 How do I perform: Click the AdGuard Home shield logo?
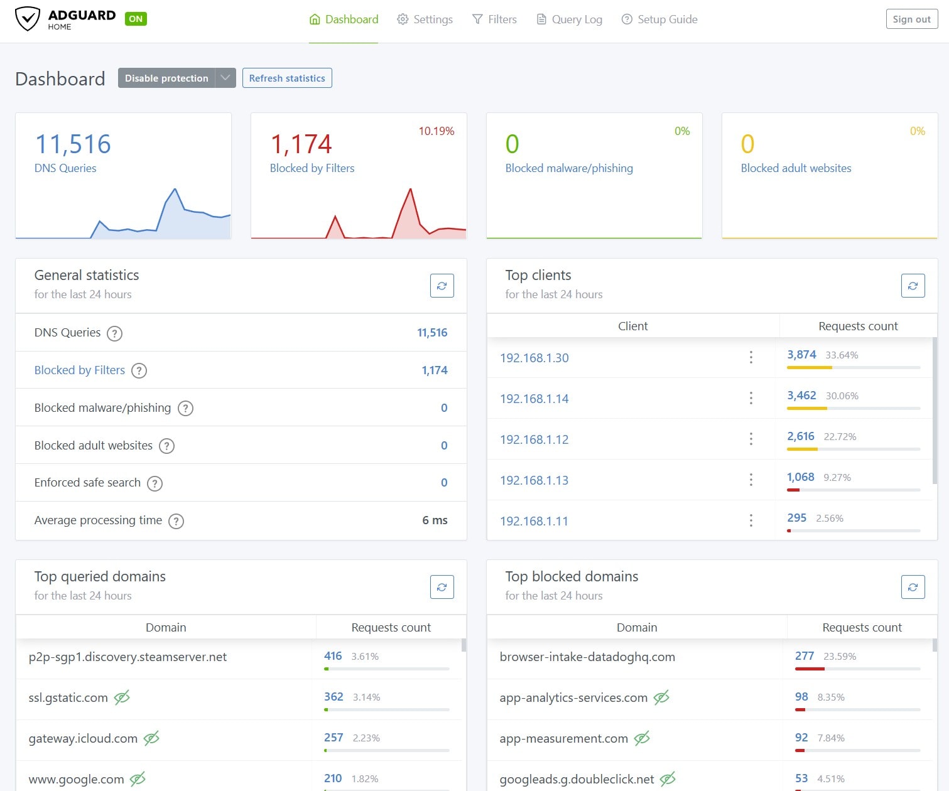point(28,19)
